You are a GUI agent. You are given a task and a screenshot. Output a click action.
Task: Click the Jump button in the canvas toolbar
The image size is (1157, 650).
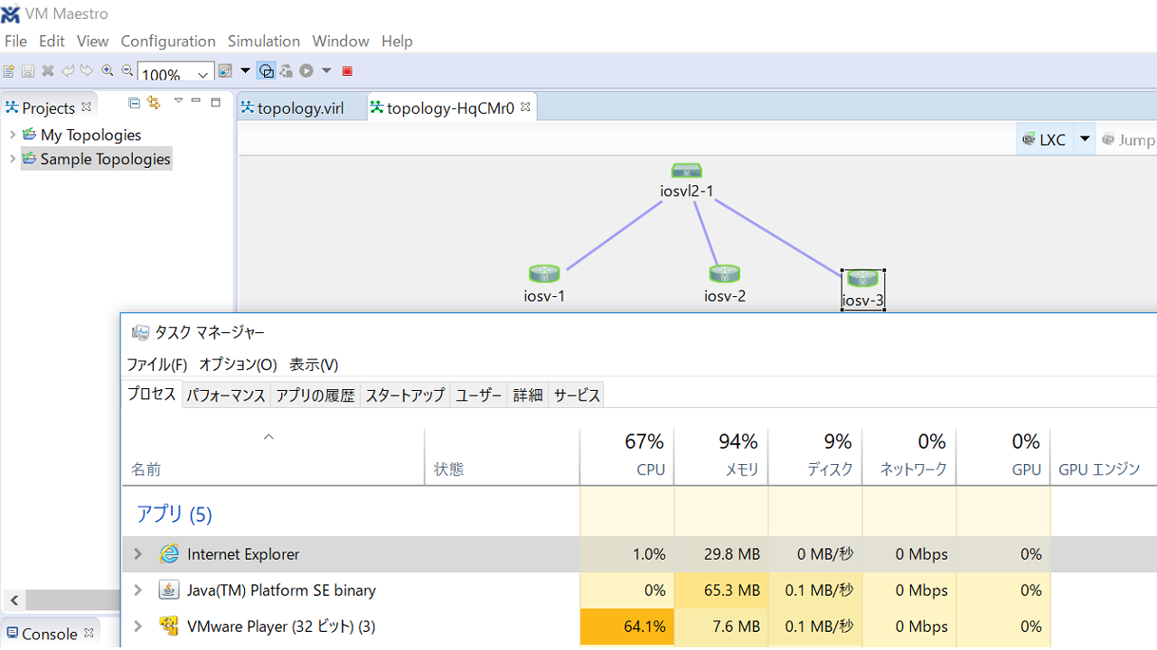pyautogui.click(x=1128, y=140)
